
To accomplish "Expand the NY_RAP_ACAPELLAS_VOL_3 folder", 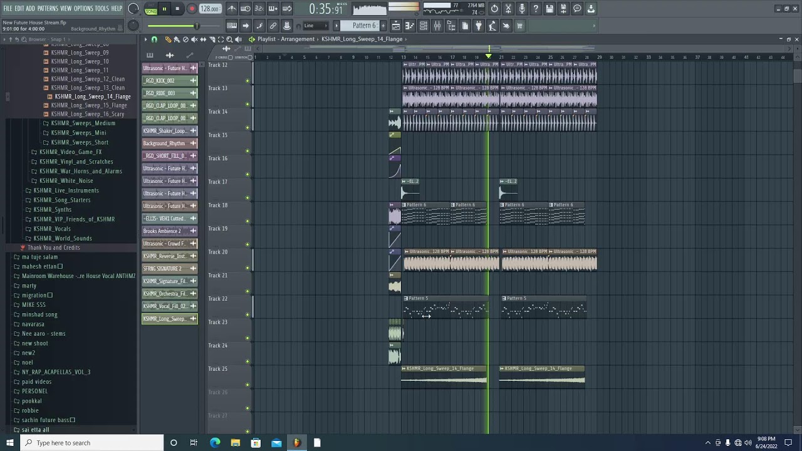I will click(x=52, y=372).
